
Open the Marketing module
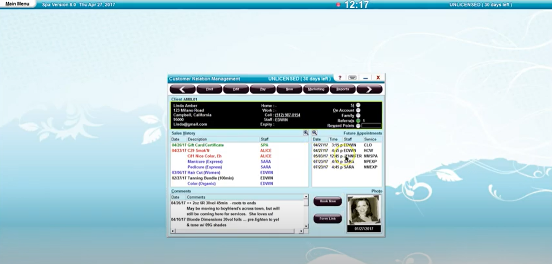tap(316, 89)
